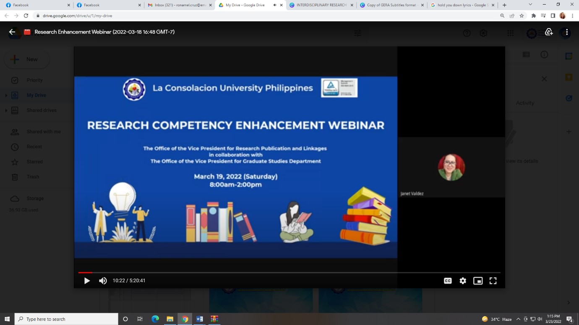
Task: Enter fullscreen video mode
Action: (493, 281)
